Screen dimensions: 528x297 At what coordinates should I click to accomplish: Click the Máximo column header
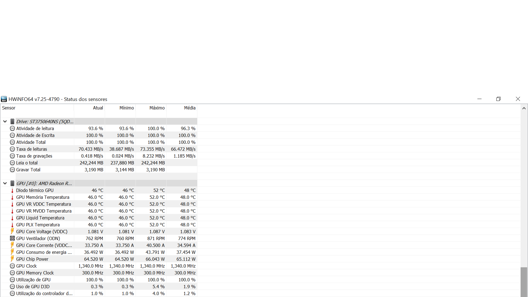point(151,108)
